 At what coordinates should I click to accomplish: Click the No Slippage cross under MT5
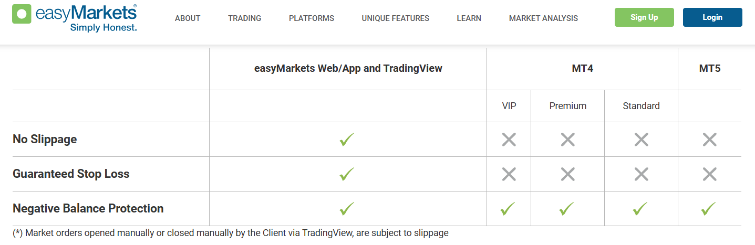[x=709, y=140]
